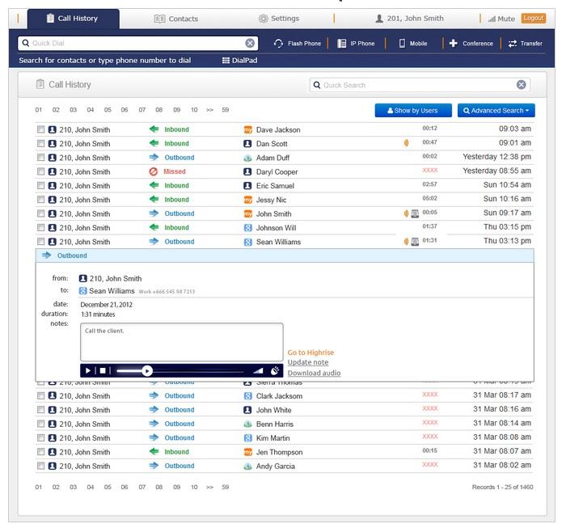The height and width of the screenshot is (528, 562).
Task: Click the Download audio link
Action: tap(314, 373)
